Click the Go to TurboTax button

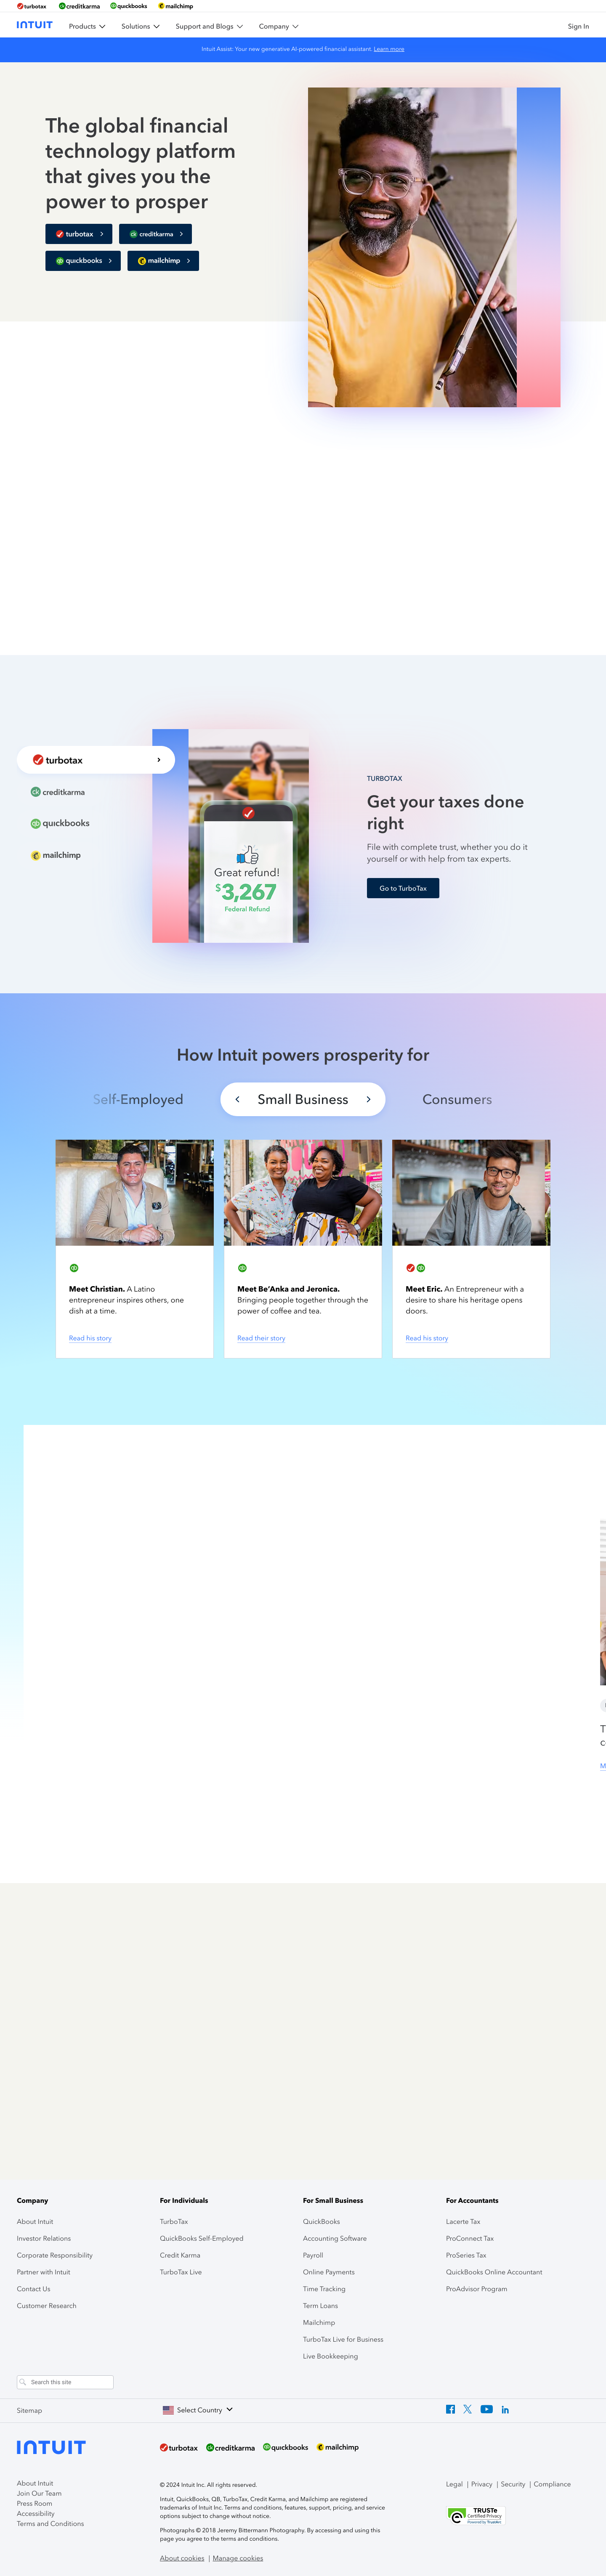[x=403, y=888]
